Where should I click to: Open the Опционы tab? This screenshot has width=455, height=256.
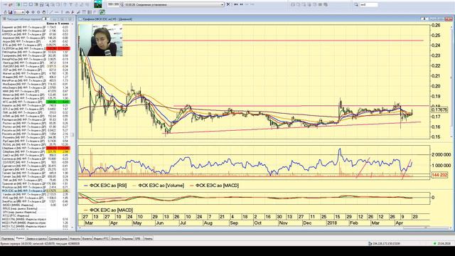pos(127,239)
